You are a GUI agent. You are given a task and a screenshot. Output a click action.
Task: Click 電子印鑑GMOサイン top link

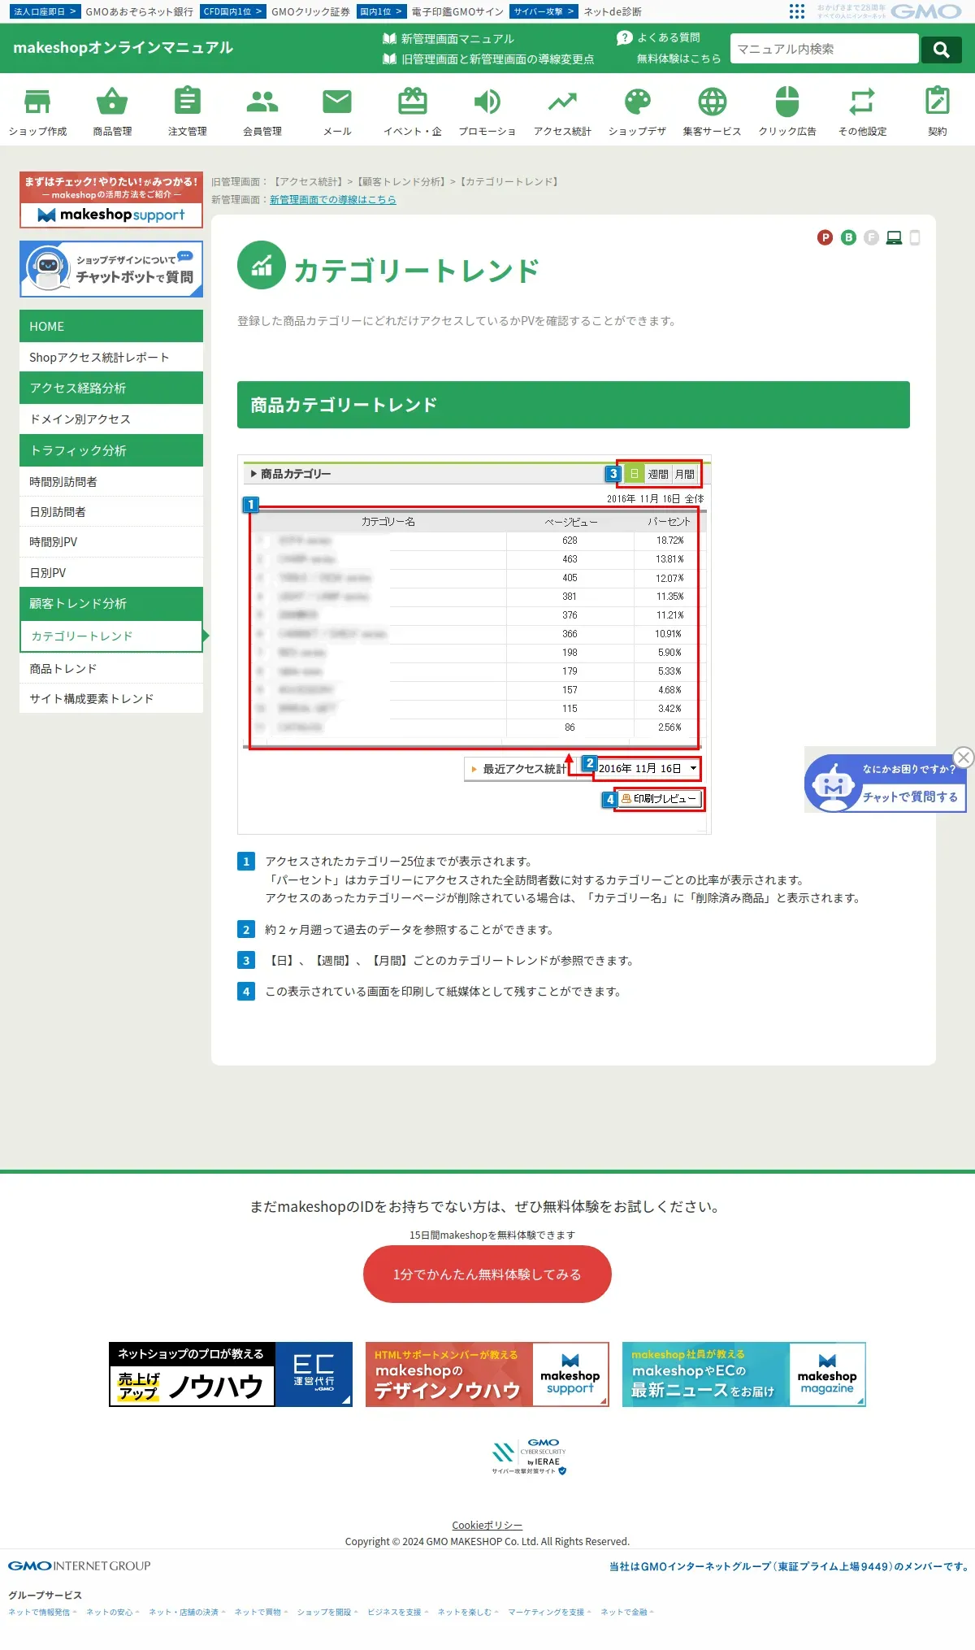(x=457, y=11)
